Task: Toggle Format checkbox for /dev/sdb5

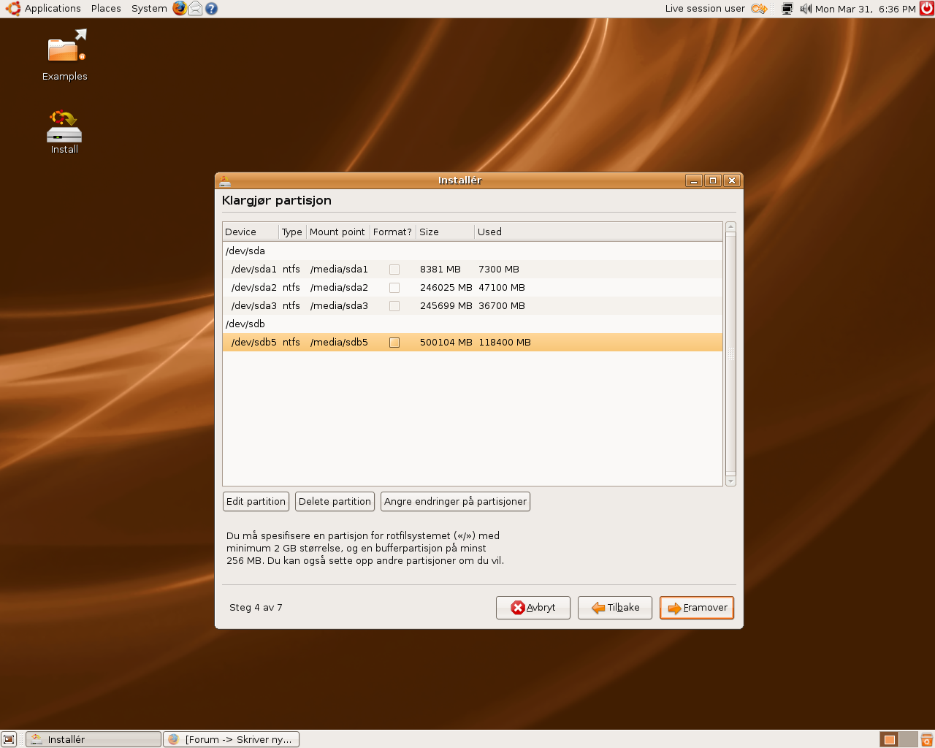Action: tap(394, 343)
